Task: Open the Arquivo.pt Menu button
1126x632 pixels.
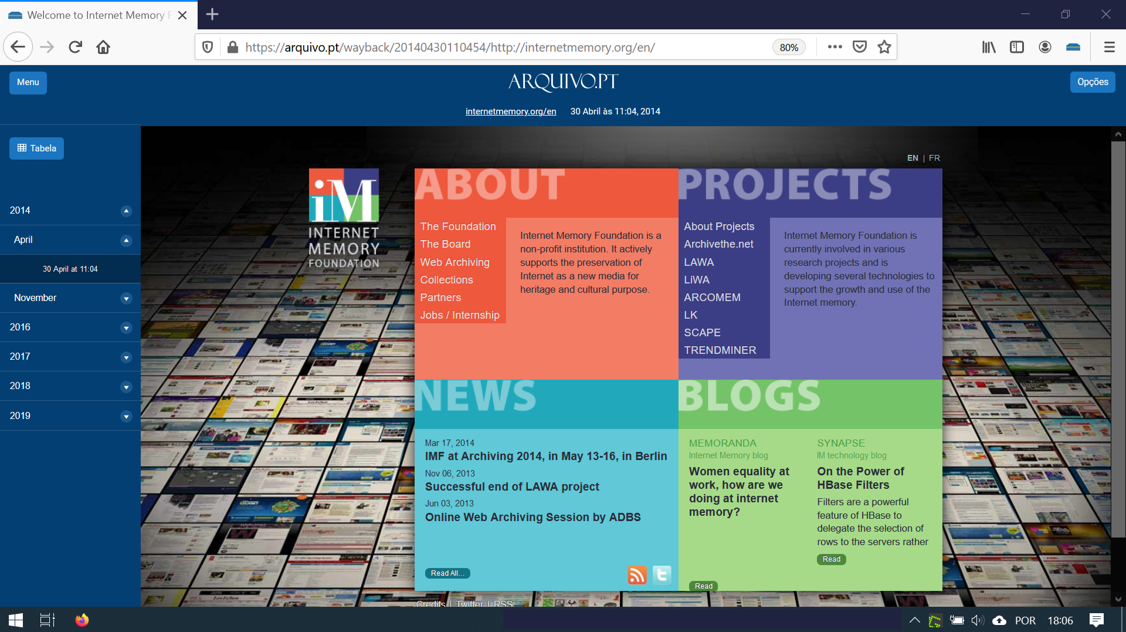Action: point(28,82)
